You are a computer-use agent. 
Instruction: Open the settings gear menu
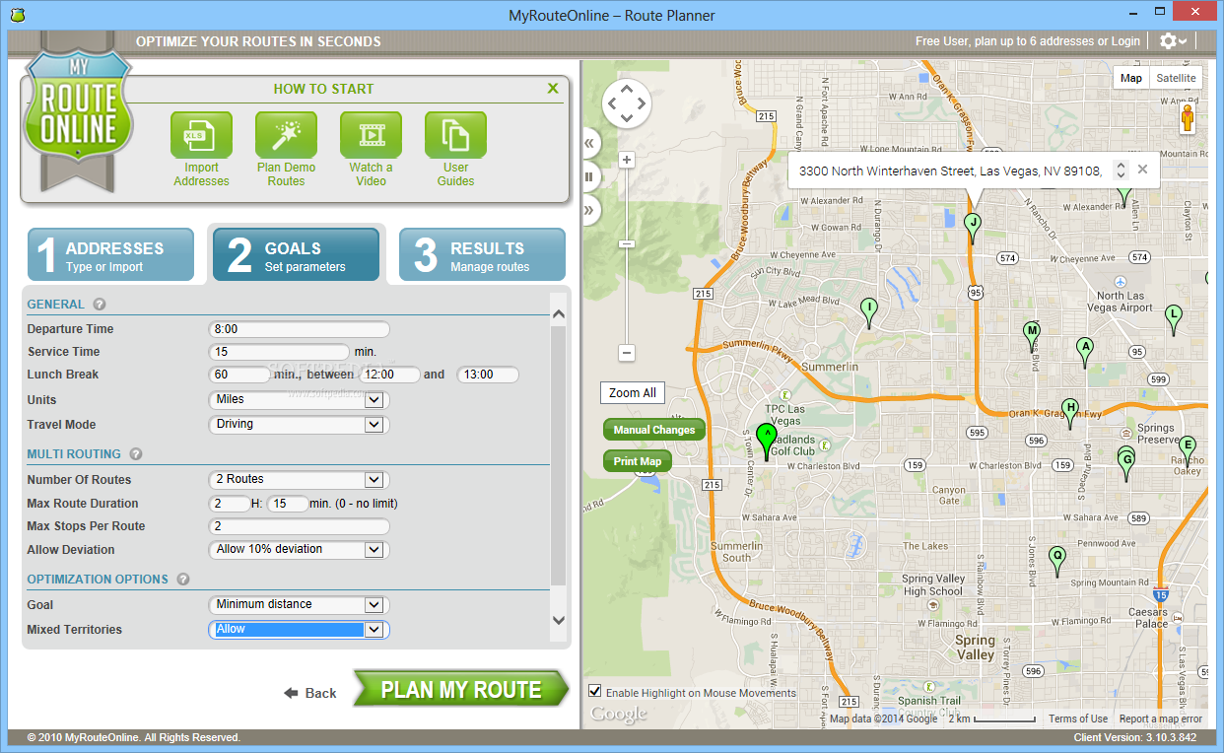[x=1173, y=41]
